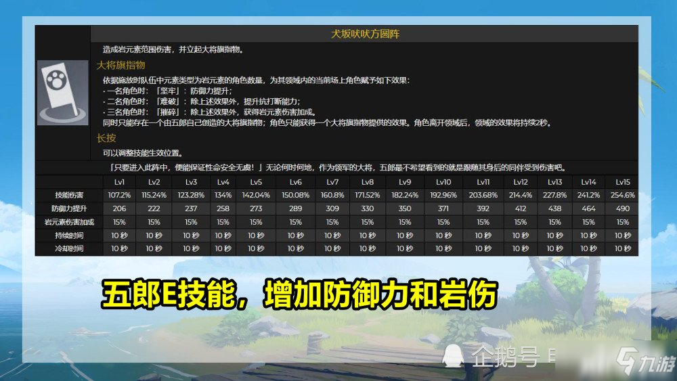Image resolution: width=677 pixels, height=381 pixels.
Task: Click the defense value 490
Action: pyautogui.click(x=623, y=209)
